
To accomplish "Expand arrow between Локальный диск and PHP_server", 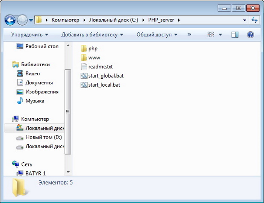I will click(143, 20).
